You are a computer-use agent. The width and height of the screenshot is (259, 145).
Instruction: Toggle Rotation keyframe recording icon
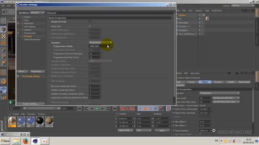151,108
